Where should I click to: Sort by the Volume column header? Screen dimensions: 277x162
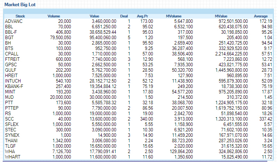[x=54, y=16]
